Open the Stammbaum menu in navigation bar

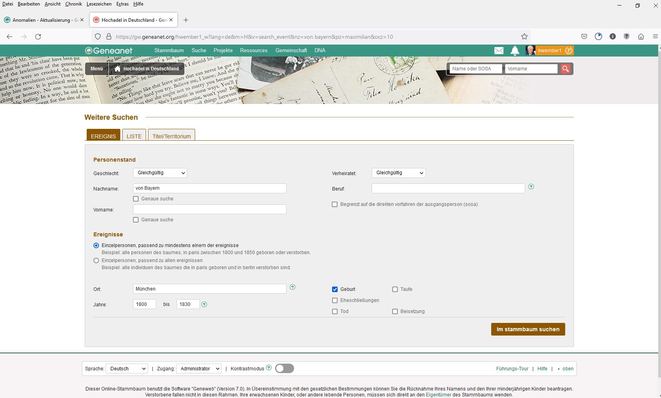(x=169, y=51)
